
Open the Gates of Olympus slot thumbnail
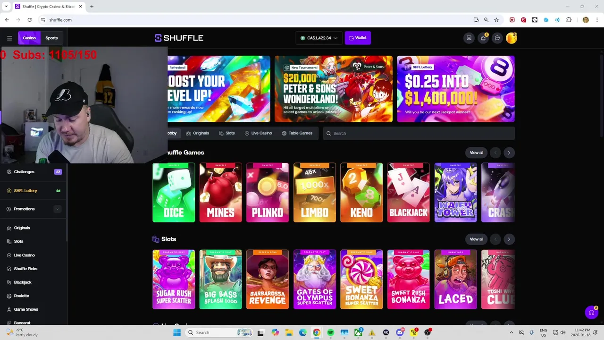pos(314,280)
